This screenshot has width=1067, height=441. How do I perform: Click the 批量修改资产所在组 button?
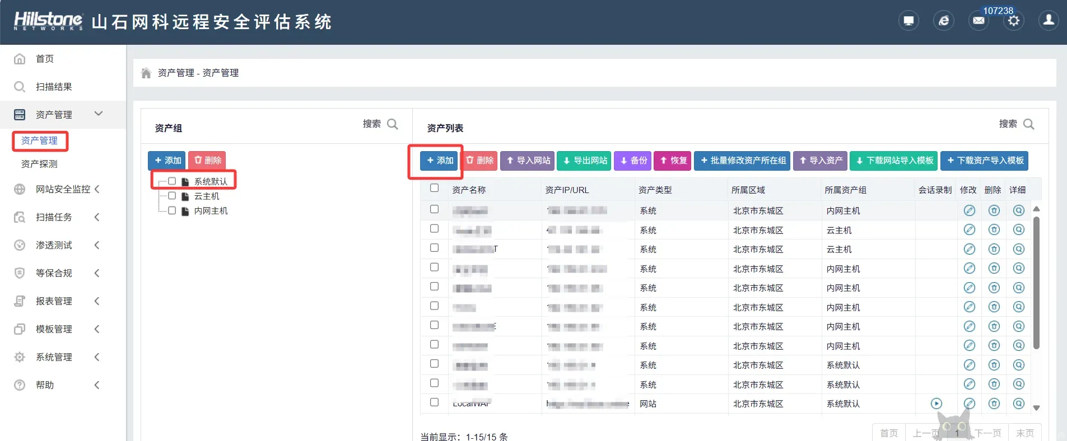pyautogui.click(x=742, y=161)
